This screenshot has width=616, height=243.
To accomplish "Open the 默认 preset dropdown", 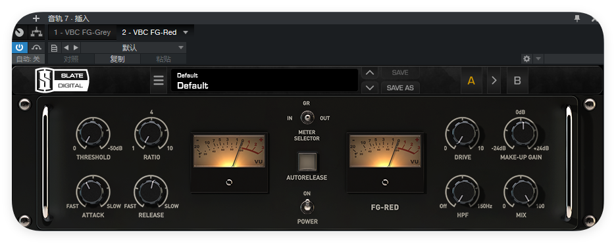I will pos(134,48).
